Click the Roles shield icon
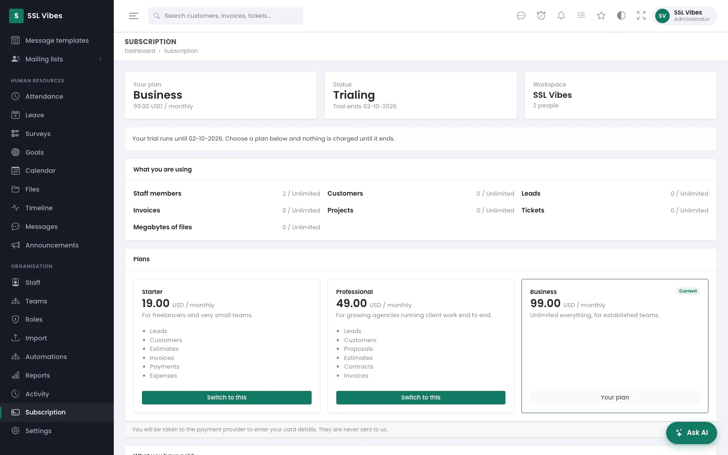The height and width of the screenshot is (455, 728). pyautogui.click(x=15, y=319)
